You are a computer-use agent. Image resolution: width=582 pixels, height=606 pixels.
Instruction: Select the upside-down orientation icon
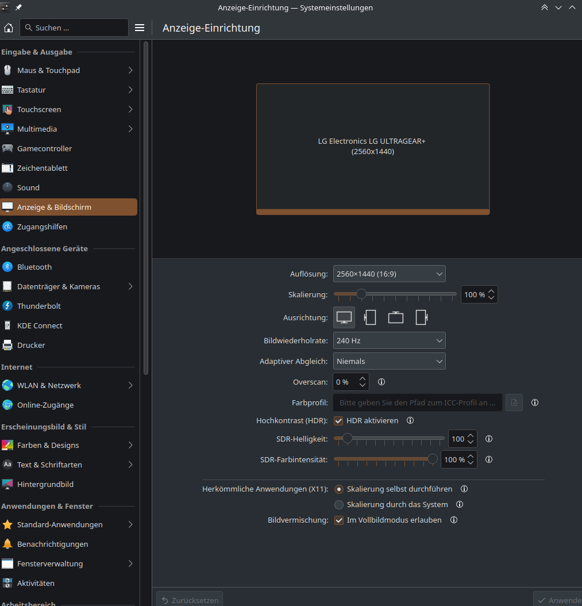[395, 317]
